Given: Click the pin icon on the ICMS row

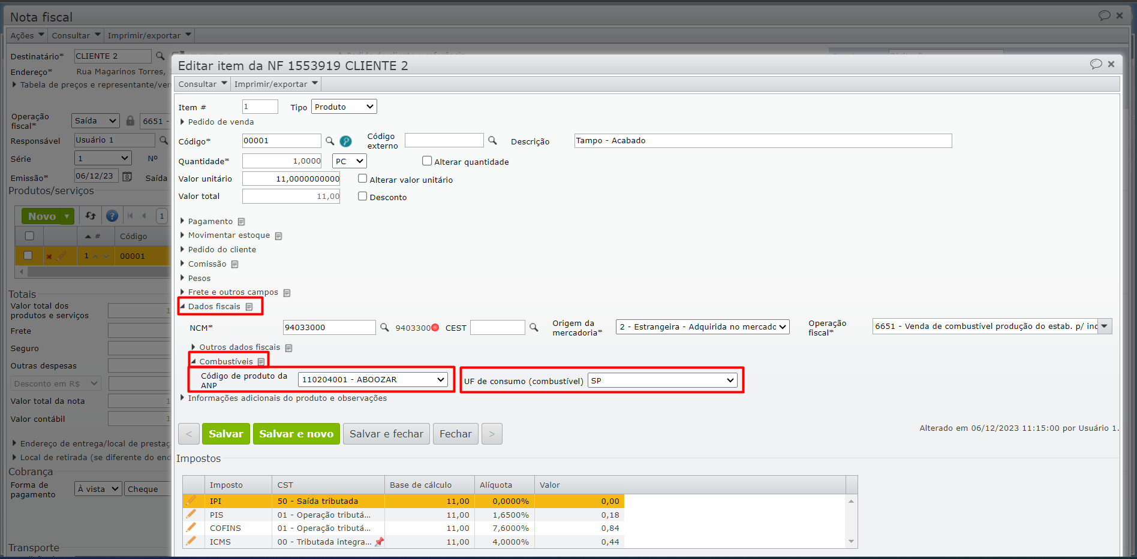Looking at the screenshot, I should [x=379, y=542].
